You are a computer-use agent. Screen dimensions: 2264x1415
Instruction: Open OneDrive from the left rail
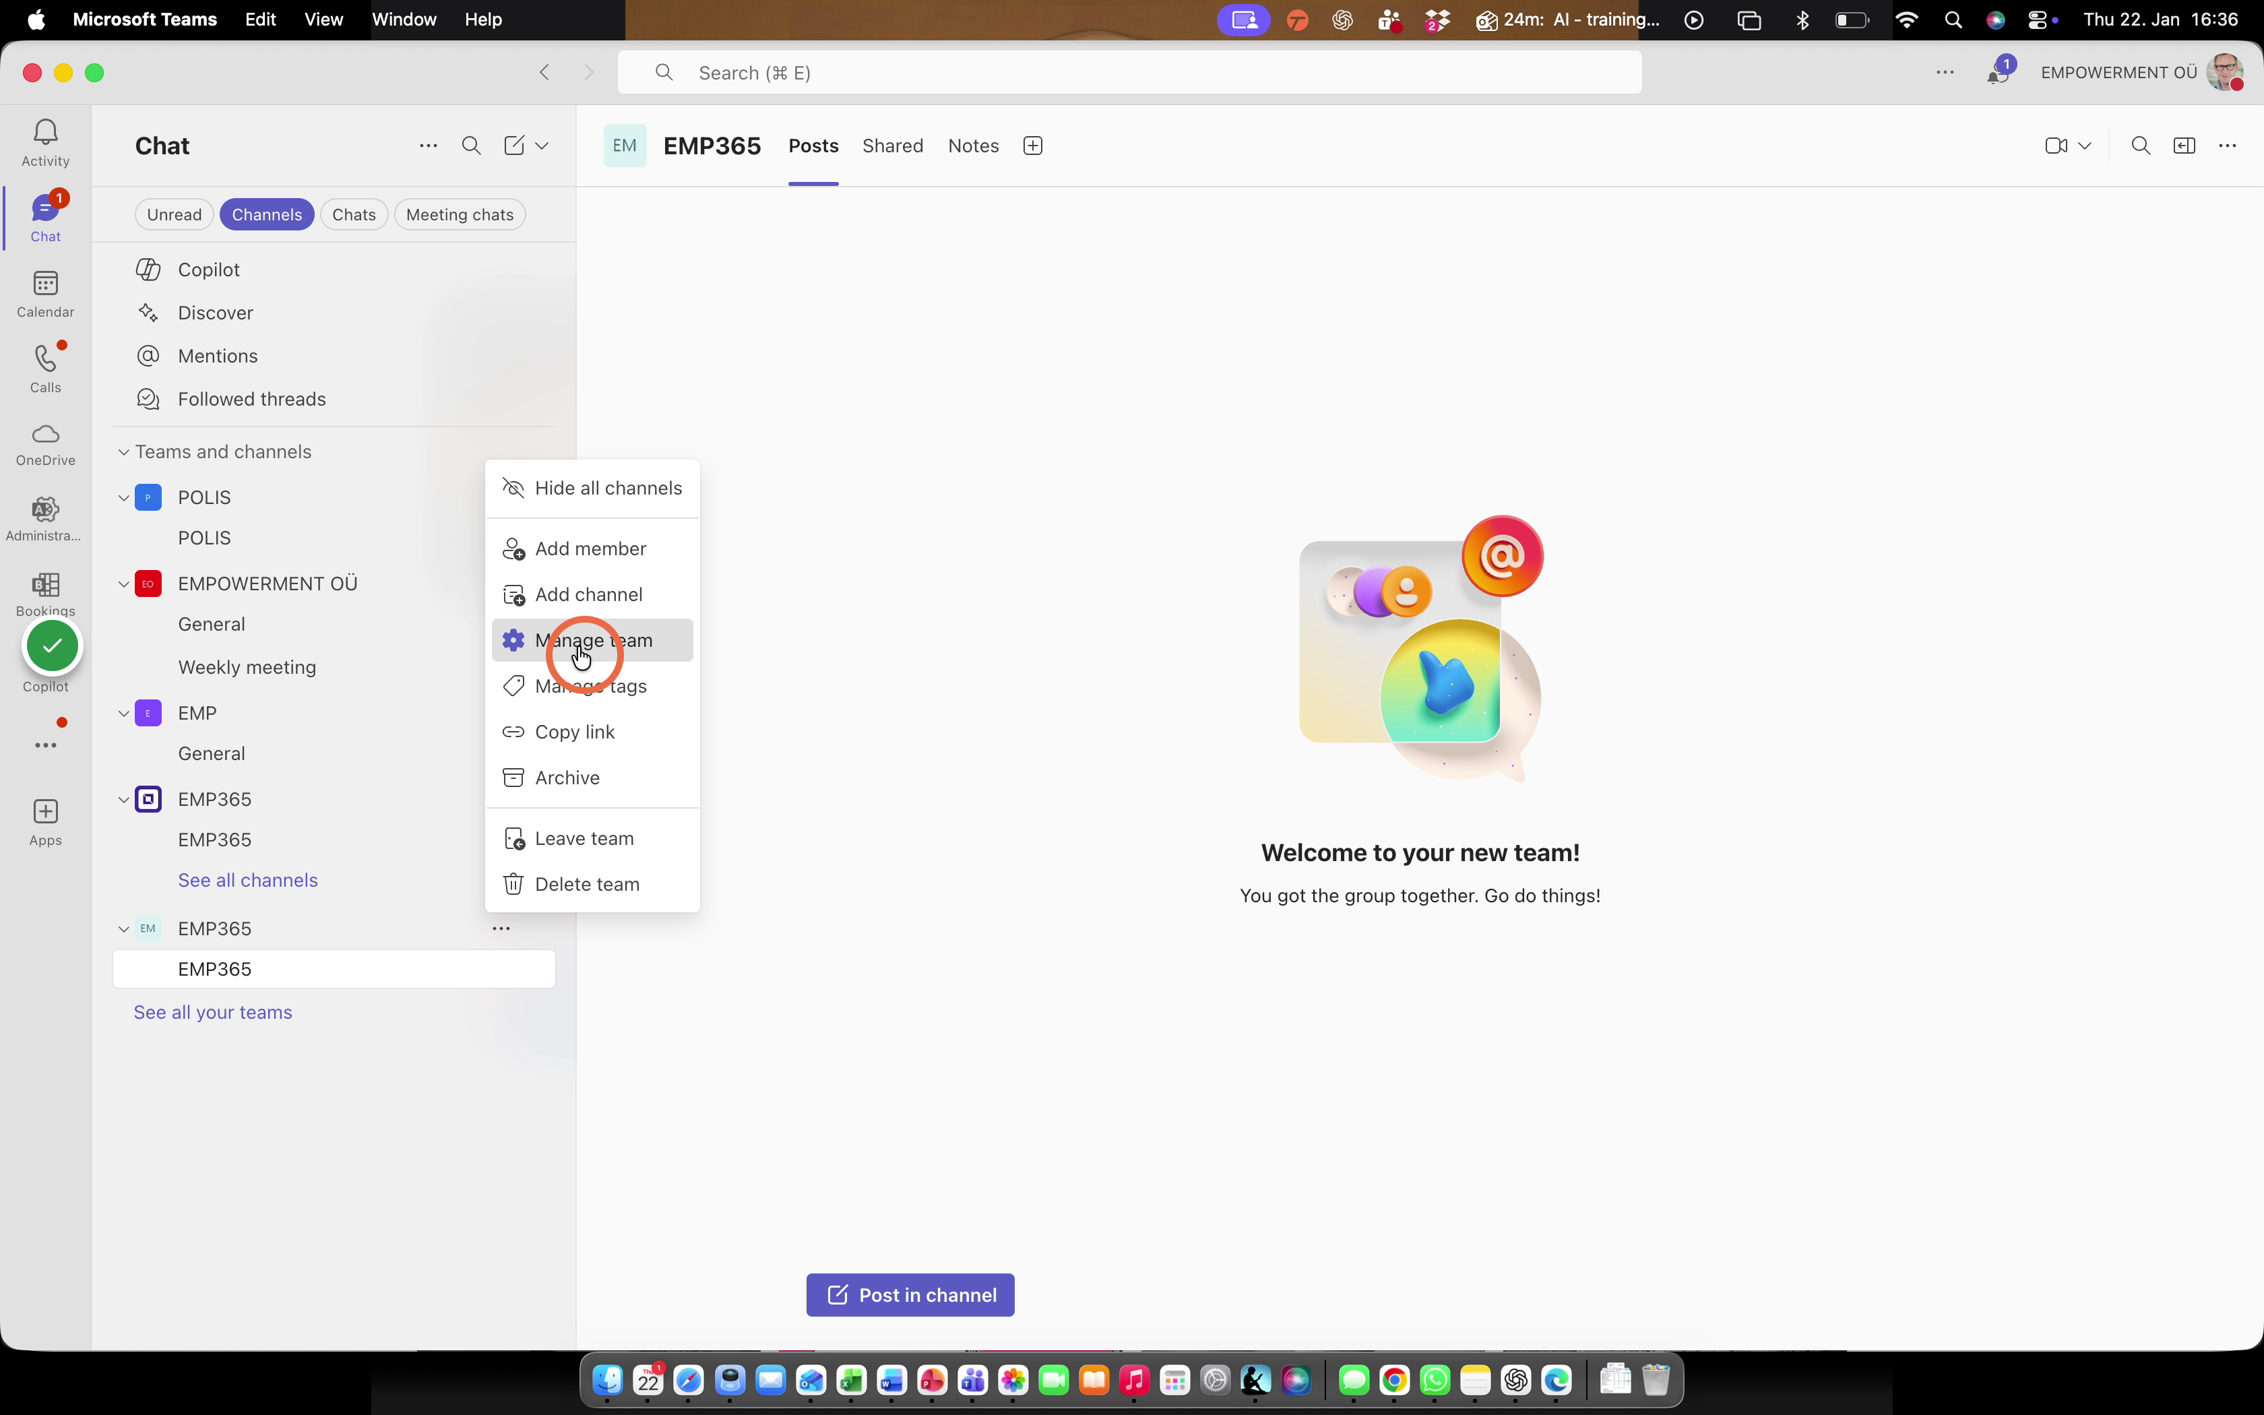45,445
